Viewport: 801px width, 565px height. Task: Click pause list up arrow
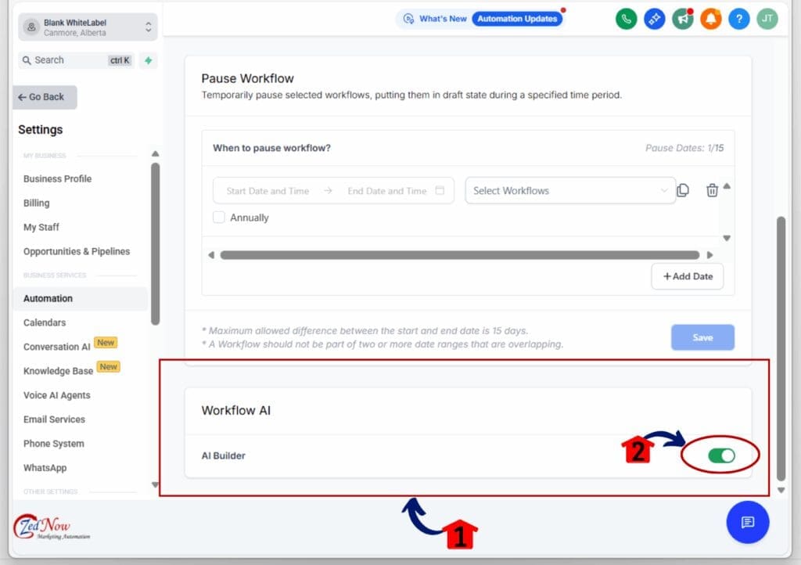pos(727,186)
